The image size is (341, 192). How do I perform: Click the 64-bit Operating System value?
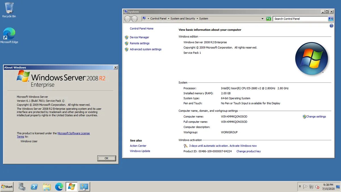236,98
